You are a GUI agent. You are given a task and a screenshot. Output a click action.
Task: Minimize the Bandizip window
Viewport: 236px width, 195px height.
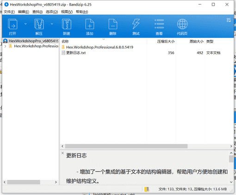tap(200, 5)
